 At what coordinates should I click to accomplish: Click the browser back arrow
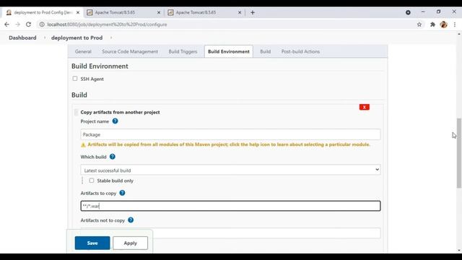point(6,25)
